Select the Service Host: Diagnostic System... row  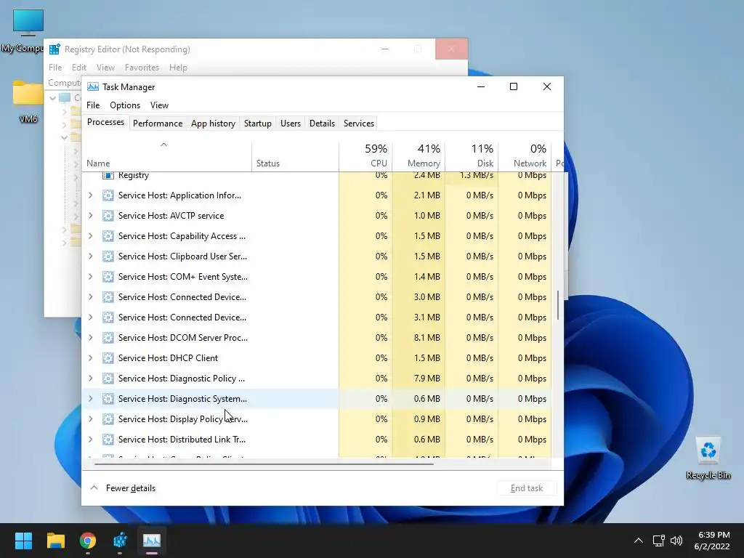317,399
